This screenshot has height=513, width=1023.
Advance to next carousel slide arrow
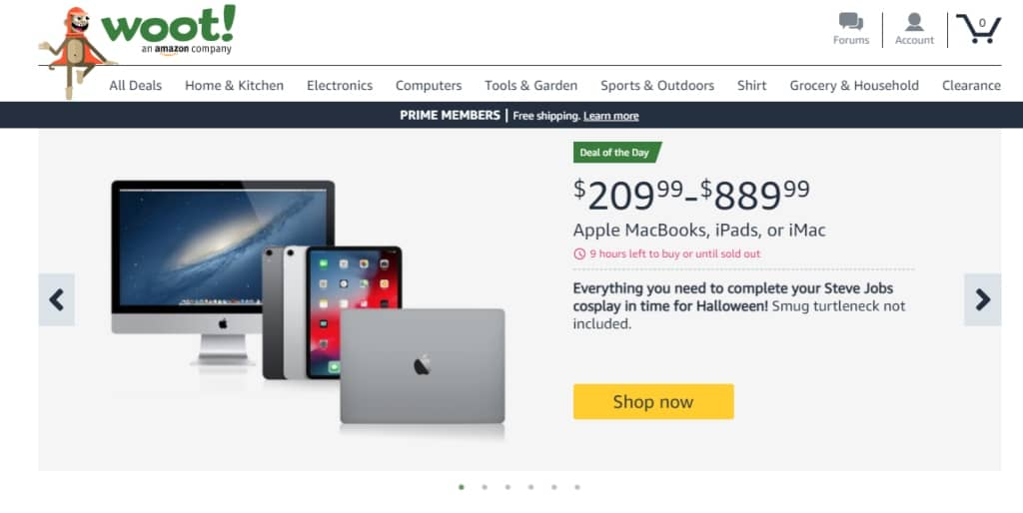coord(983,299)
